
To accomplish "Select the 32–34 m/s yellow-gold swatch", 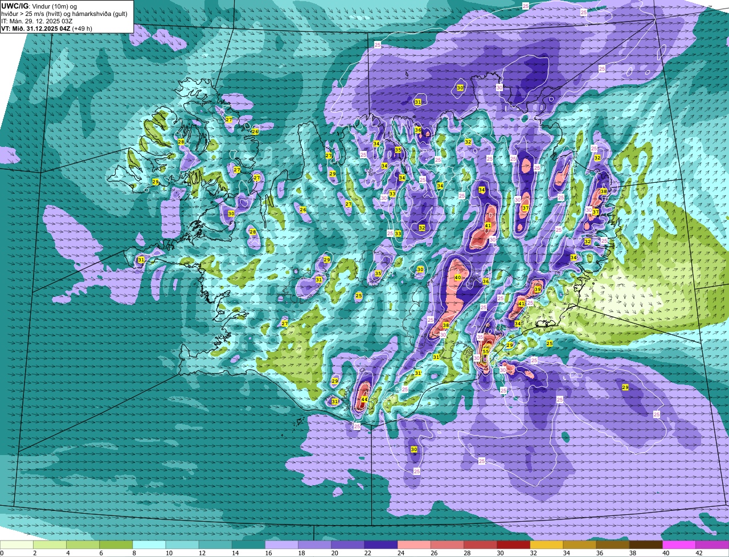I will (546, 545).
